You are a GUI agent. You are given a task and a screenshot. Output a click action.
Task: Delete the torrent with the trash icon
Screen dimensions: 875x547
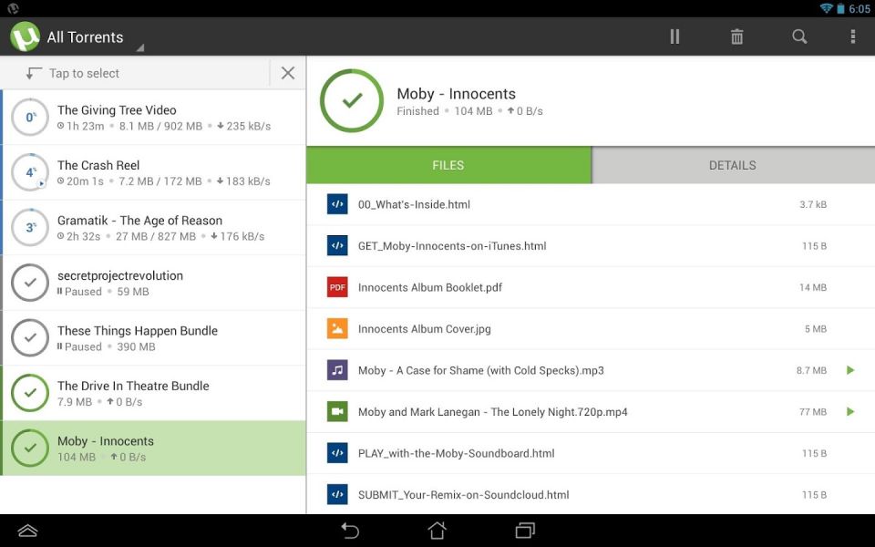tap(736, 36)
